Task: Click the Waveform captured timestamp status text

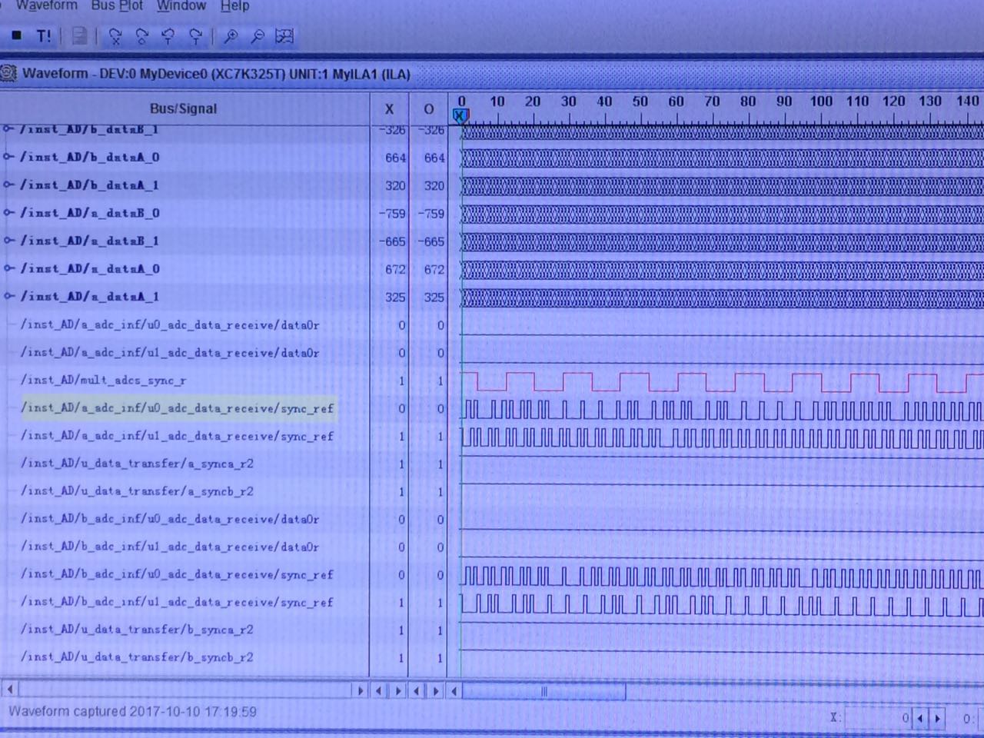Action: (132, 711)
